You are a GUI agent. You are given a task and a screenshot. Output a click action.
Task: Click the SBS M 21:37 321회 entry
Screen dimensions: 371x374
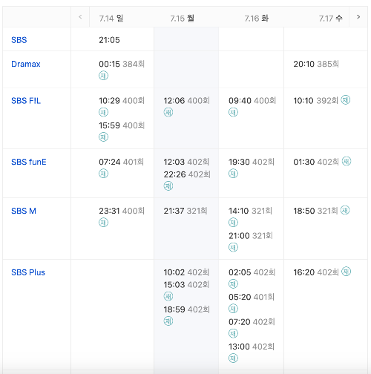tap(185, 211)
